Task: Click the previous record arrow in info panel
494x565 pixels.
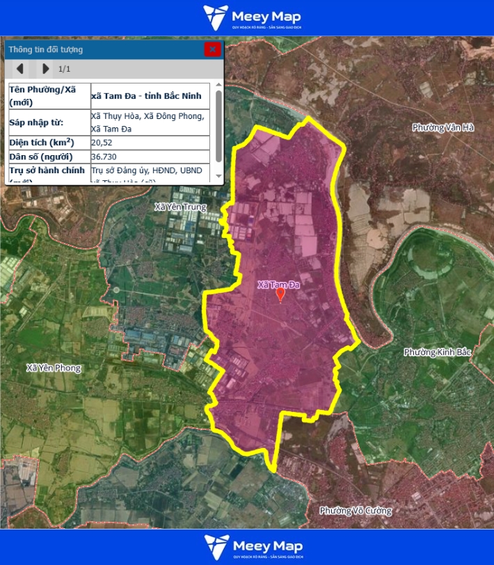Action: tap(20, 68)
